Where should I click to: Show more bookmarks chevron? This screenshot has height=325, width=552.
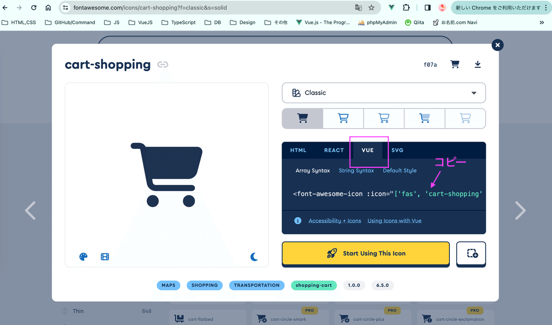(x=542, y=22)
